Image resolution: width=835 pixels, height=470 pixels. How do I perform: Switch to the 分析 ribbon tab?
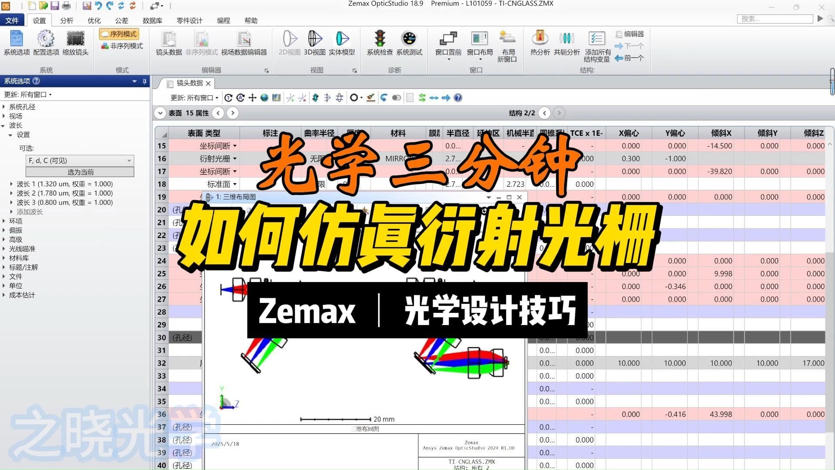pos(67,20)
